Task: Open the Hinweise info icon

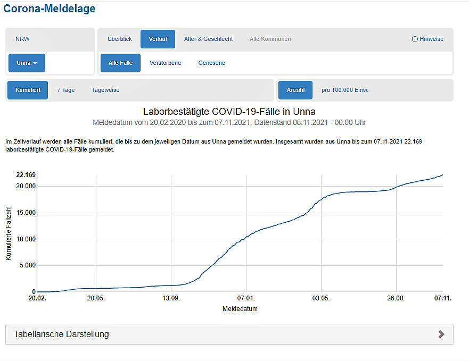Action: (415, 39)
